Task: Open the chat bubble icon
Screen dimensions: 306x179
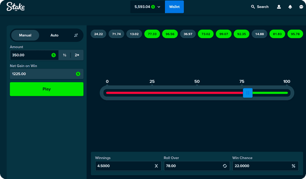Action: [x=301, y=7]
